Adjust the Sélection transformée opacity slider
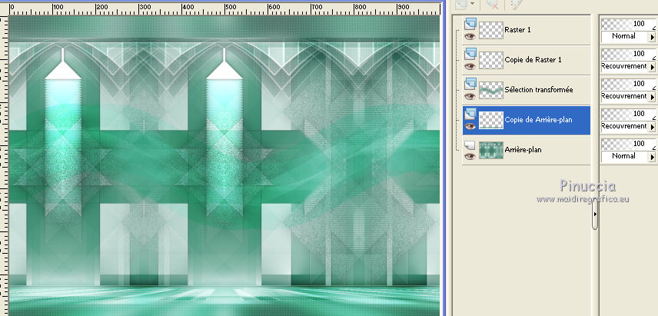658x316 pixels. pos(628,84)
